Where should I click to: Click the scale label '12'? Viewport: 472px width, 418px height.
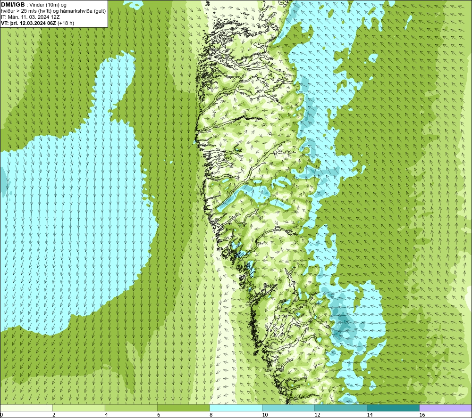(317, 415)
